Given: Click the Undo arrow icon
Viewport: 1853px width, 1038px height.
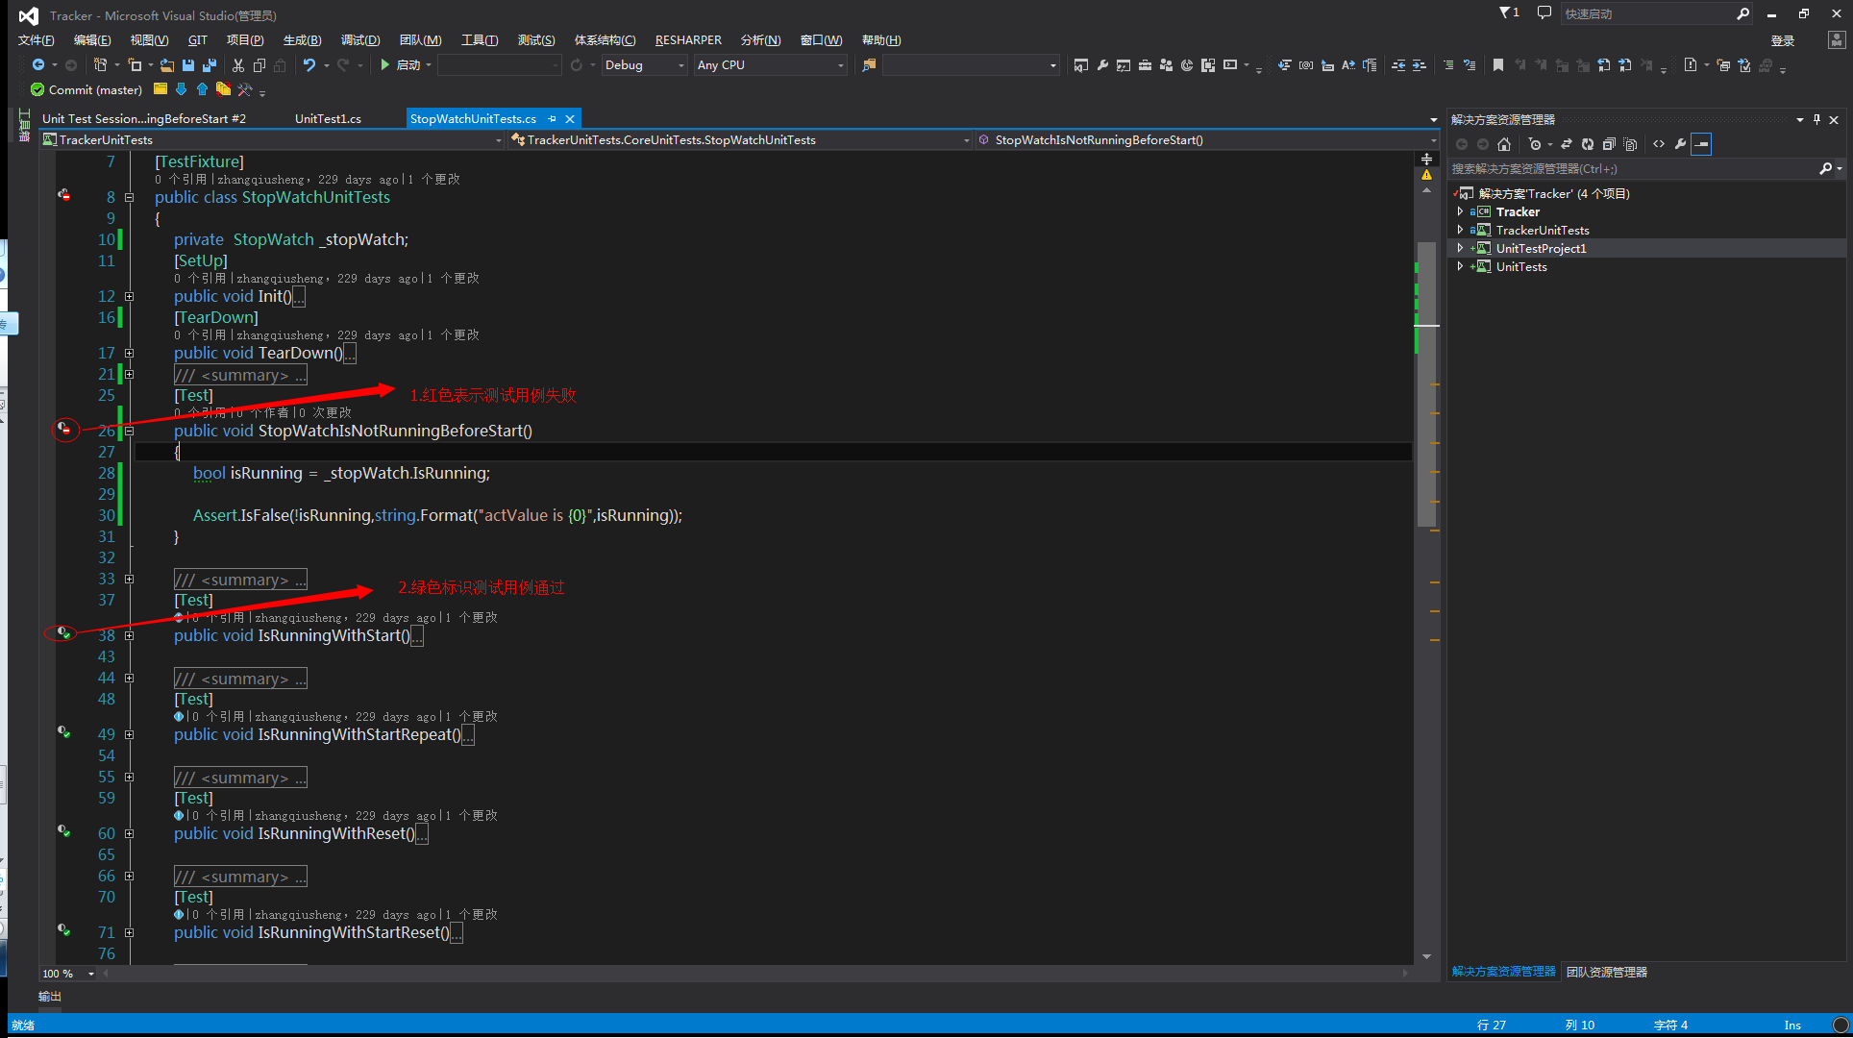Looking at the screenshot, I should click(309, 64).
